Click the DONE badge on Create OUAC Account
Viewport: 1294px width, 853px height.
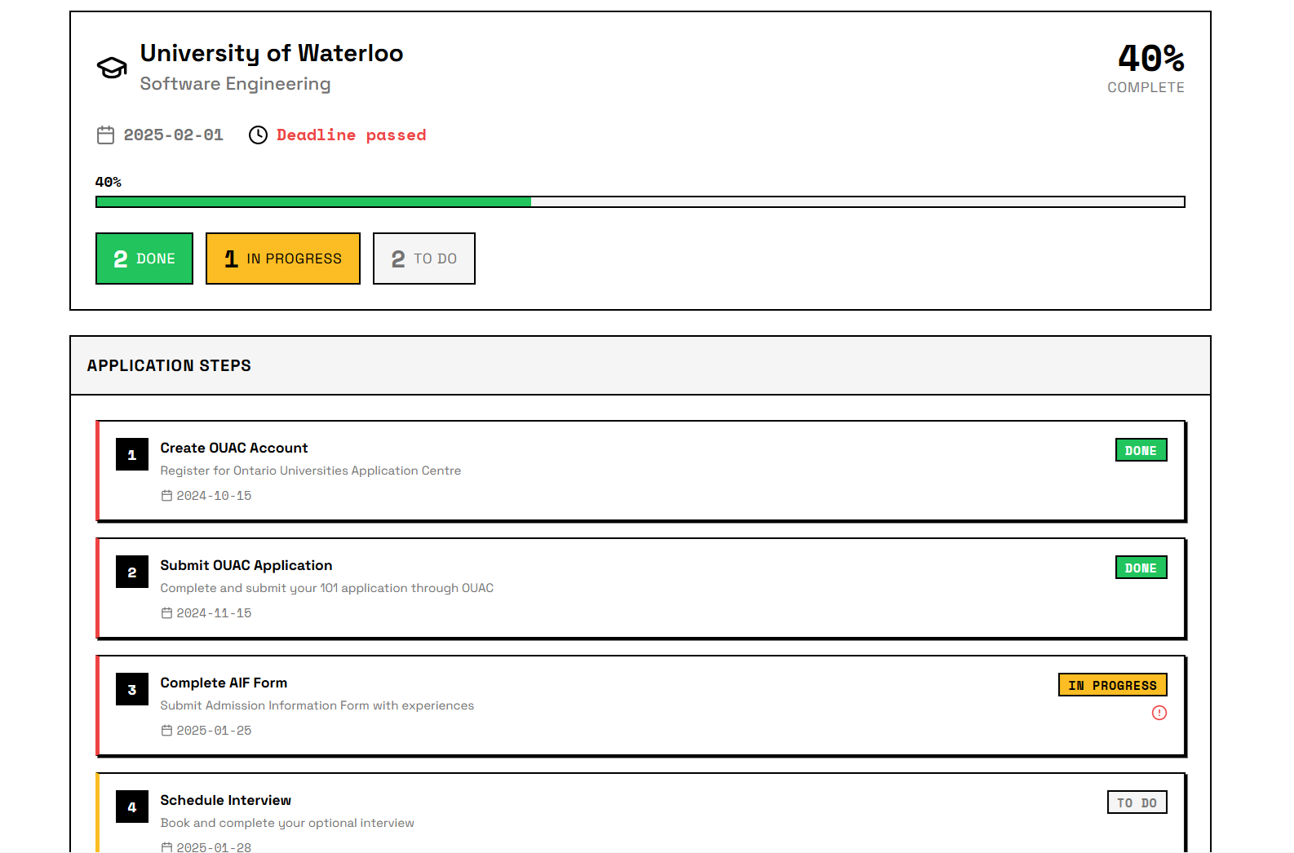tap(1141, 450)
